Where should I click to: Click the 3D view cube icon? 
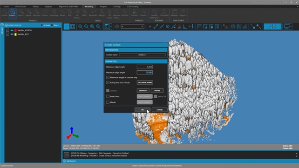point(106,27)
